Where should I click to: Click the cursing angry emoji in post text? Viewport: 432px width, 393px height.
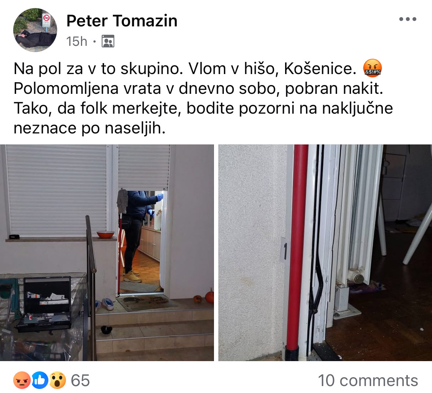click(x=372, y=68)
